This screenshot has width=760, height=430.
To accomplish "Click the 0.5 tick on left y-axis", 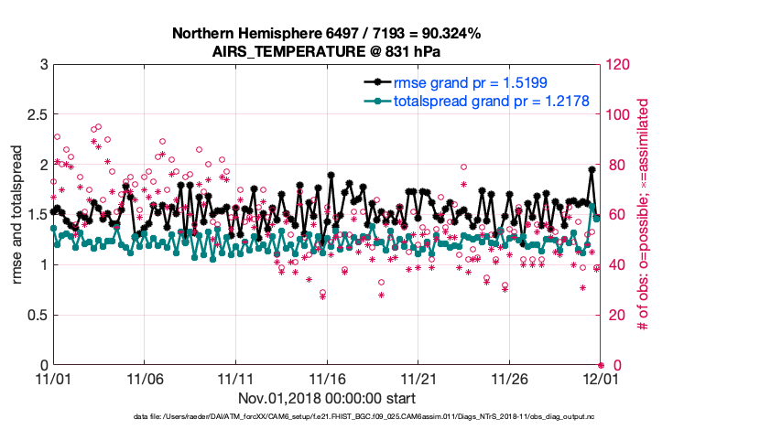I will [x=37, y=316].
